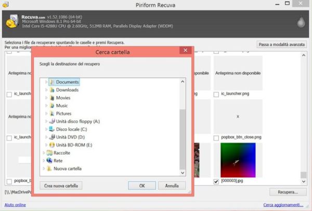The width and height of the screenshot is (312, 211).
Task: Select the Downloads folder label
Action: (67, 90)
